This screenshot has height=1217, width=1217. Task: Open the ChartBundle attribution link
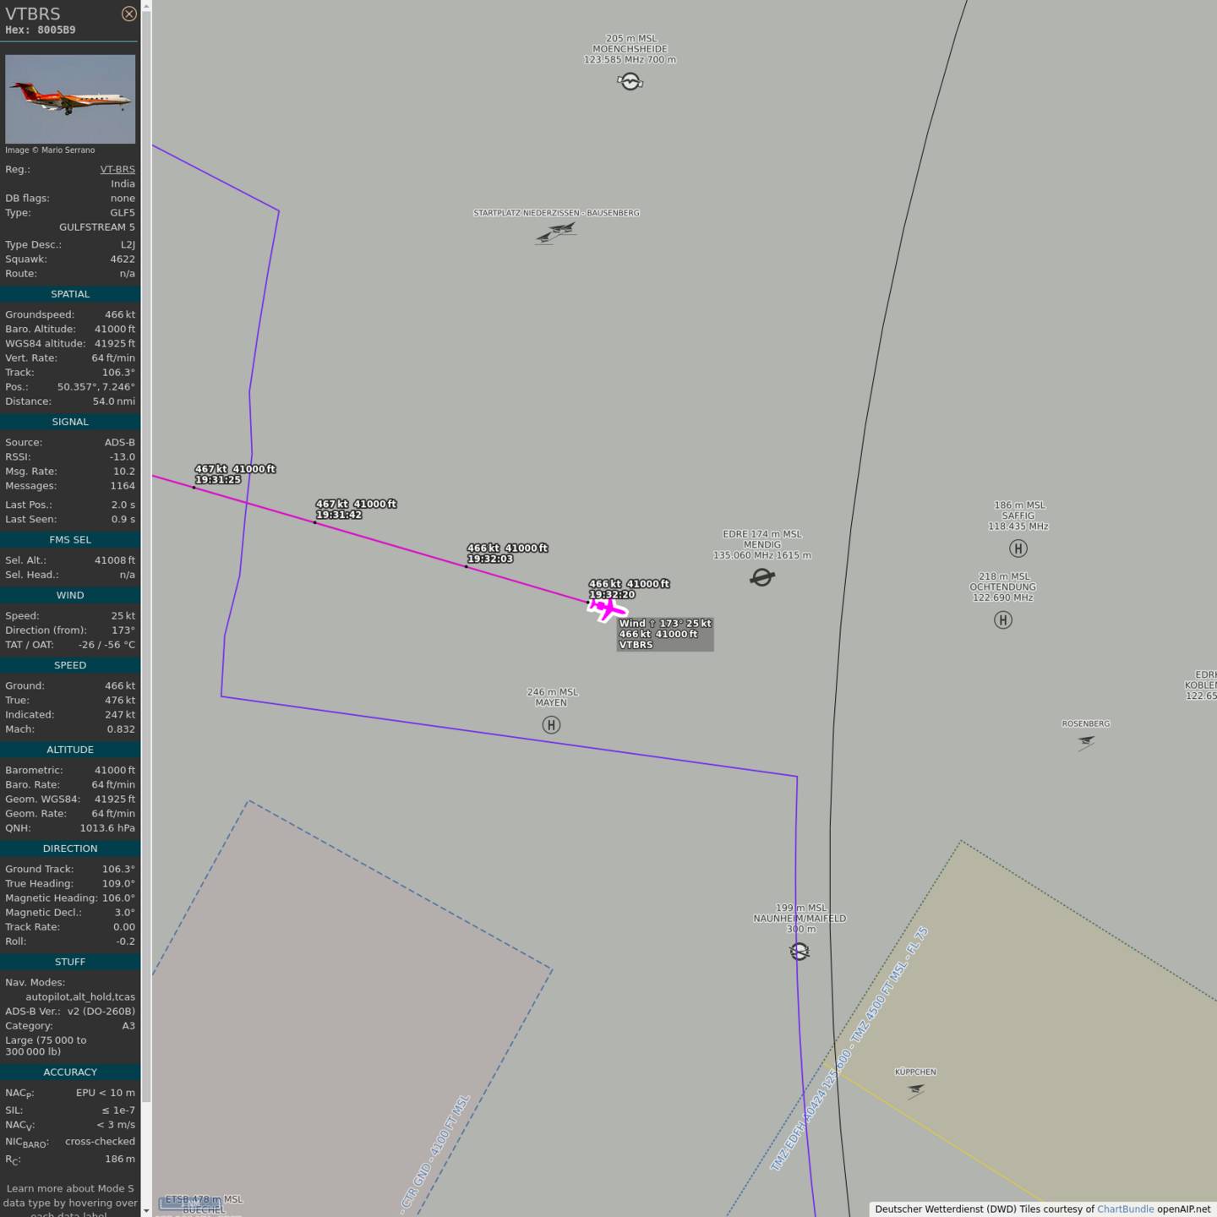click(x=1125, y=1209)
